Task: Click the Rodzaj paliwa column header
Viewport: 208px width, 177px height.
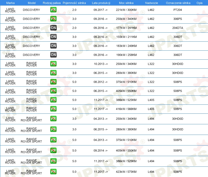Action: pos(52,3)
